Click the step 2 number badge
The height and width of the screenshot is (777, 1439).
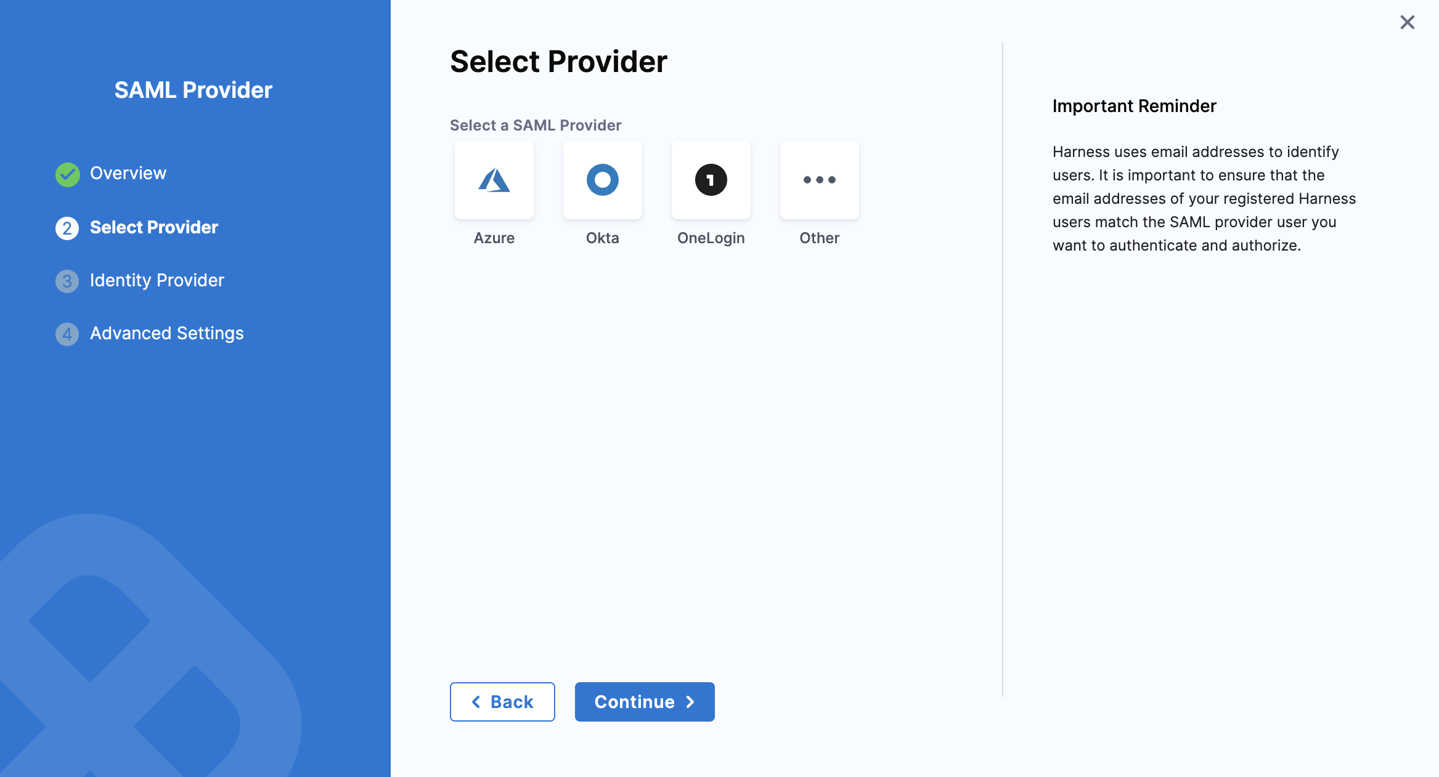tap(67, 228)
